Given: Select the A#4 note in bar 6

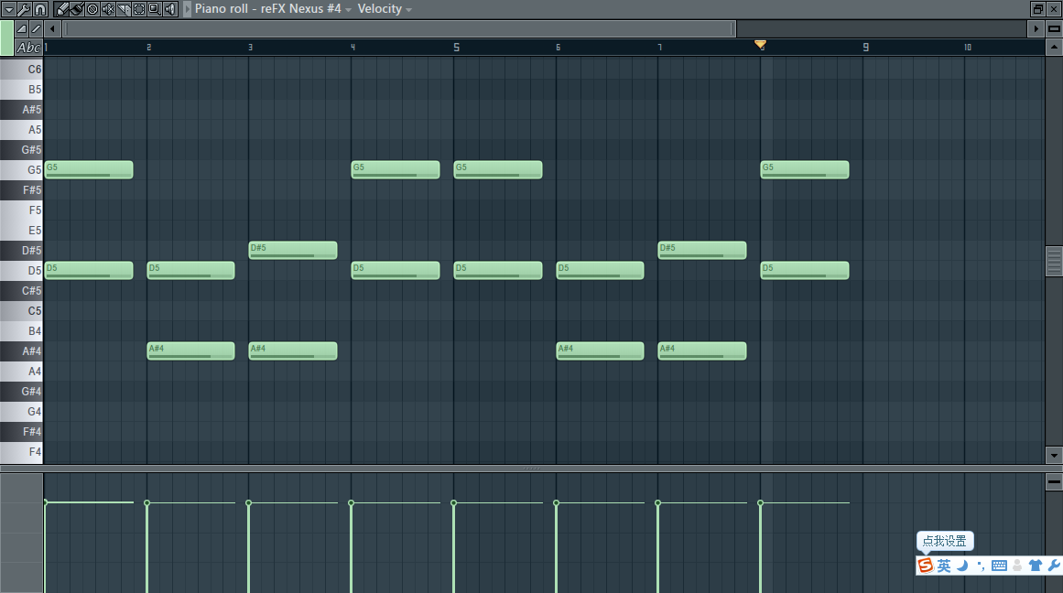Looking at the screenshot, I should [600, 351].
